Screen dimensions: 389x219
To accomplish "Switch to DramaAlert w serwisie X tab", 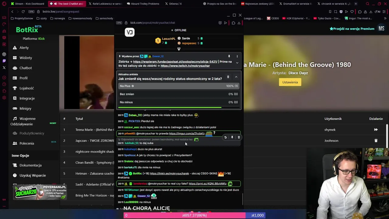I will point(295,4).
